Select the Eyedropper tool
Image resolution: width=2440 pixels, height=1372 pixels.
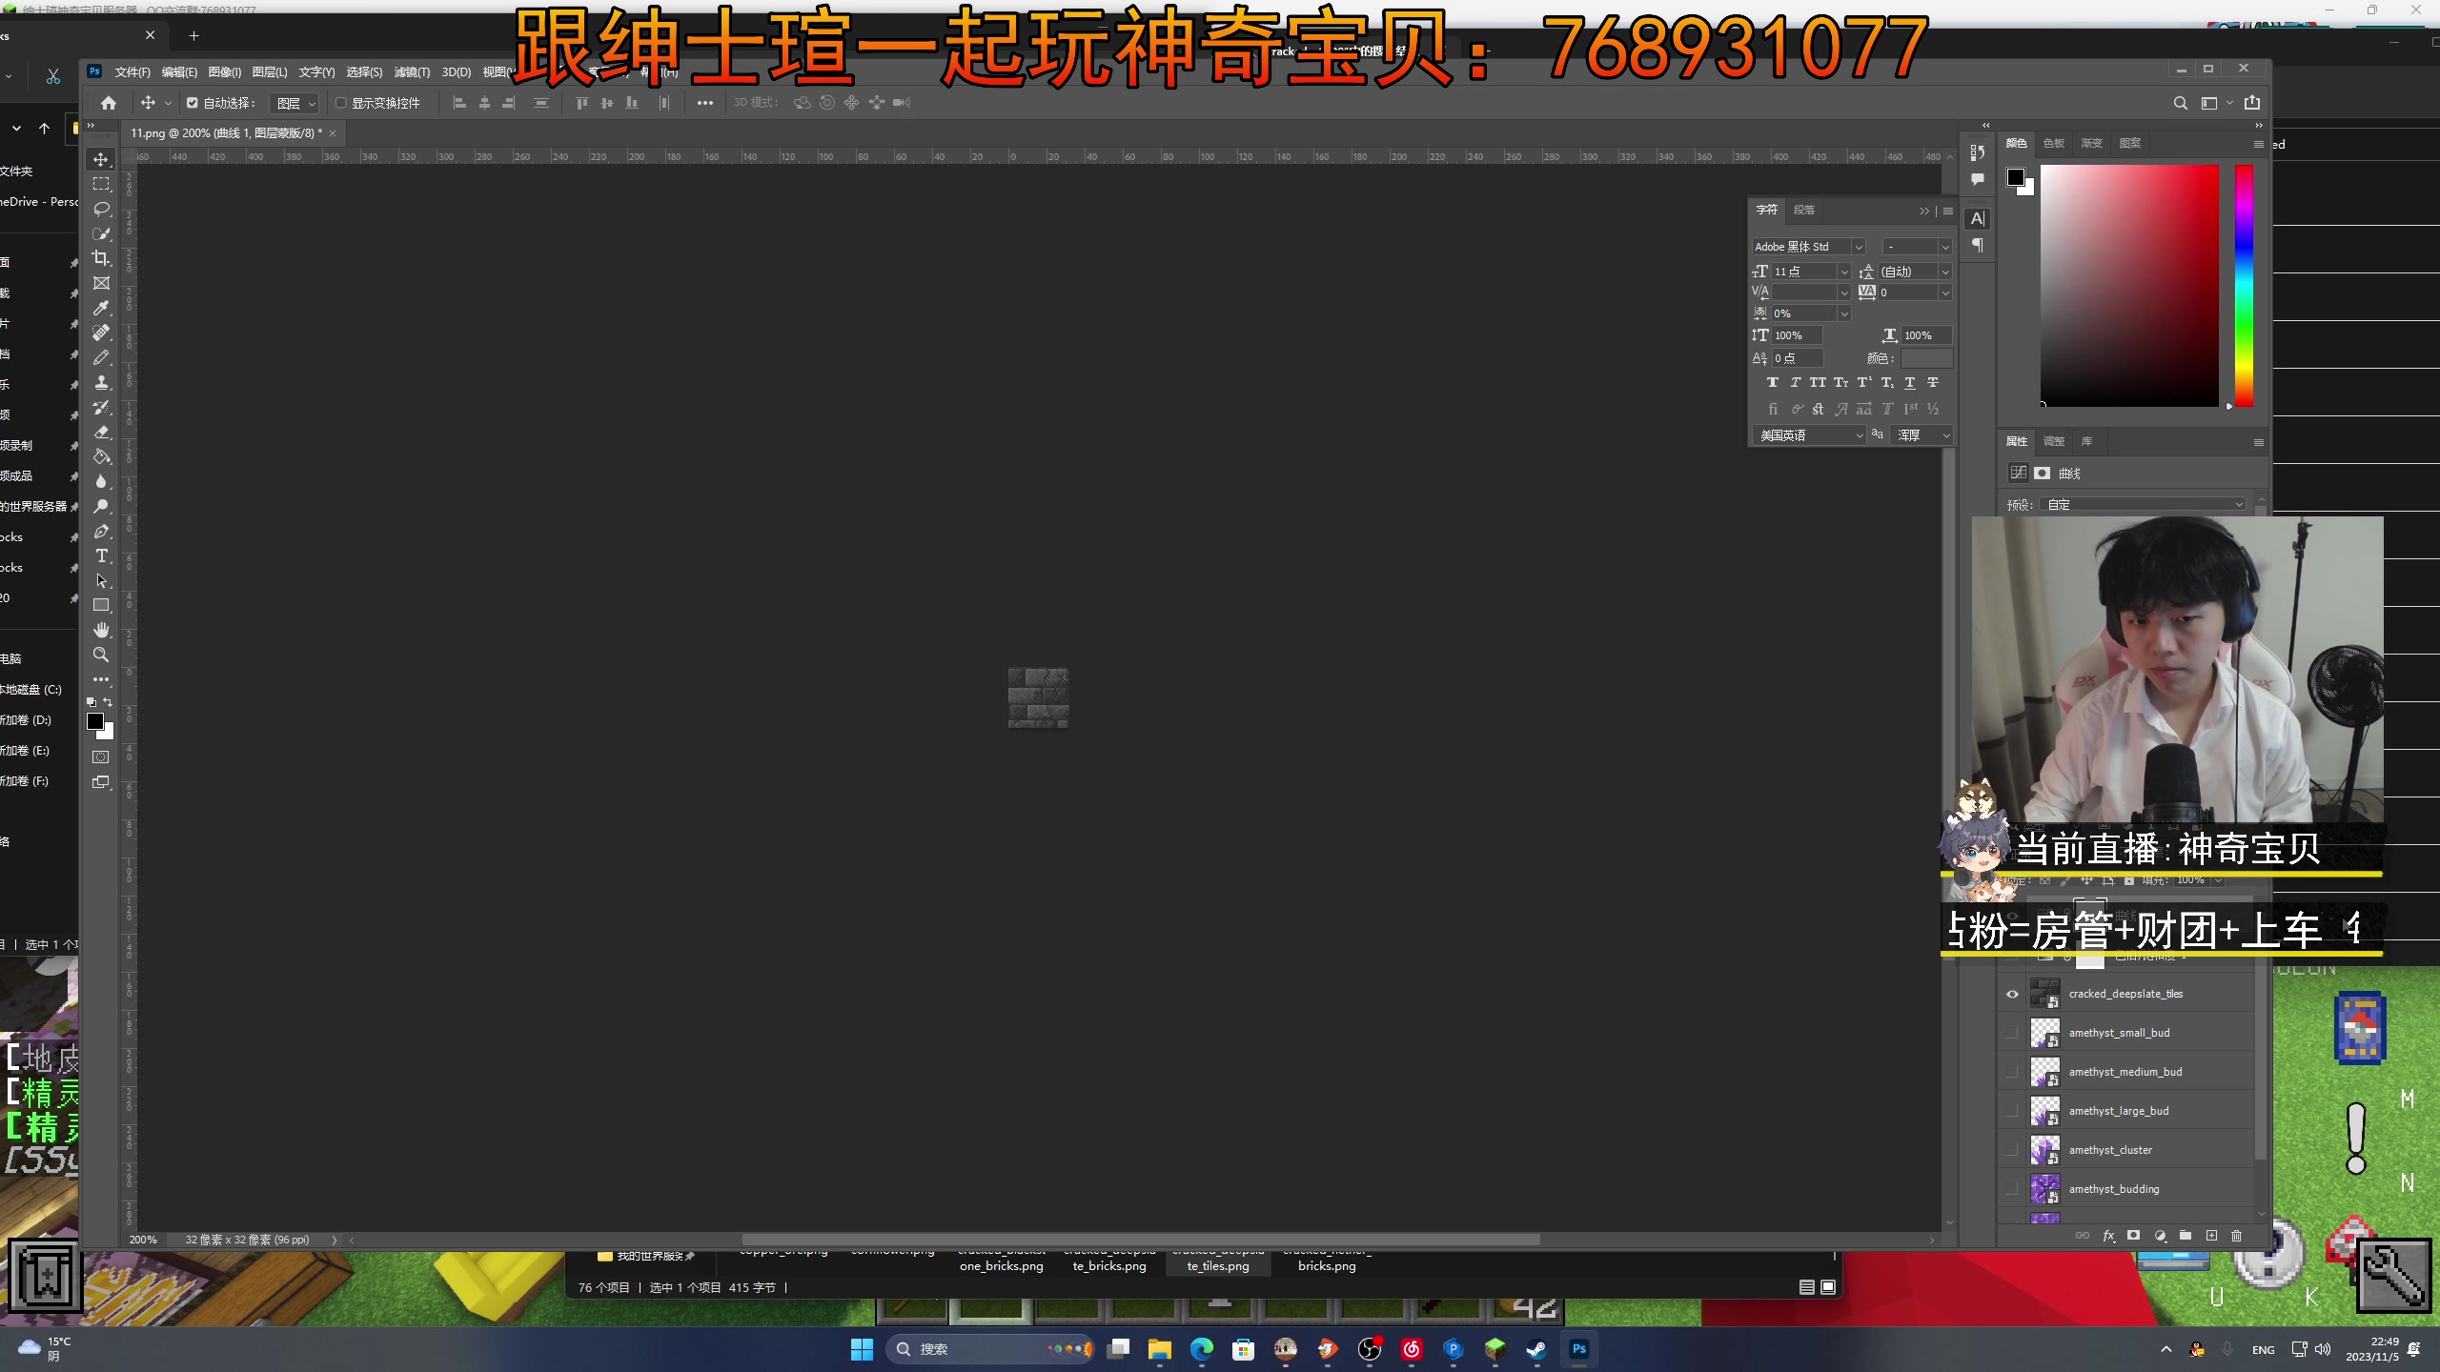[101, 308]
